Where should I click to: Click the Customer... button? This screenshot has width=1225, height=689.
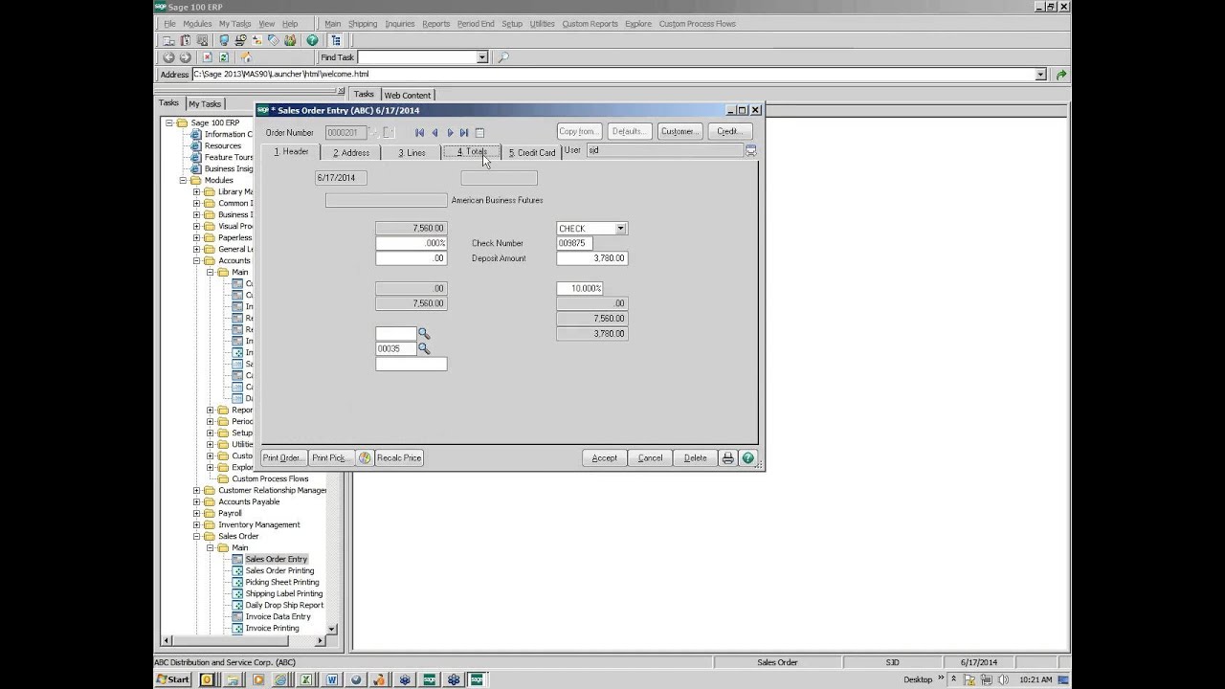point(679,131)
